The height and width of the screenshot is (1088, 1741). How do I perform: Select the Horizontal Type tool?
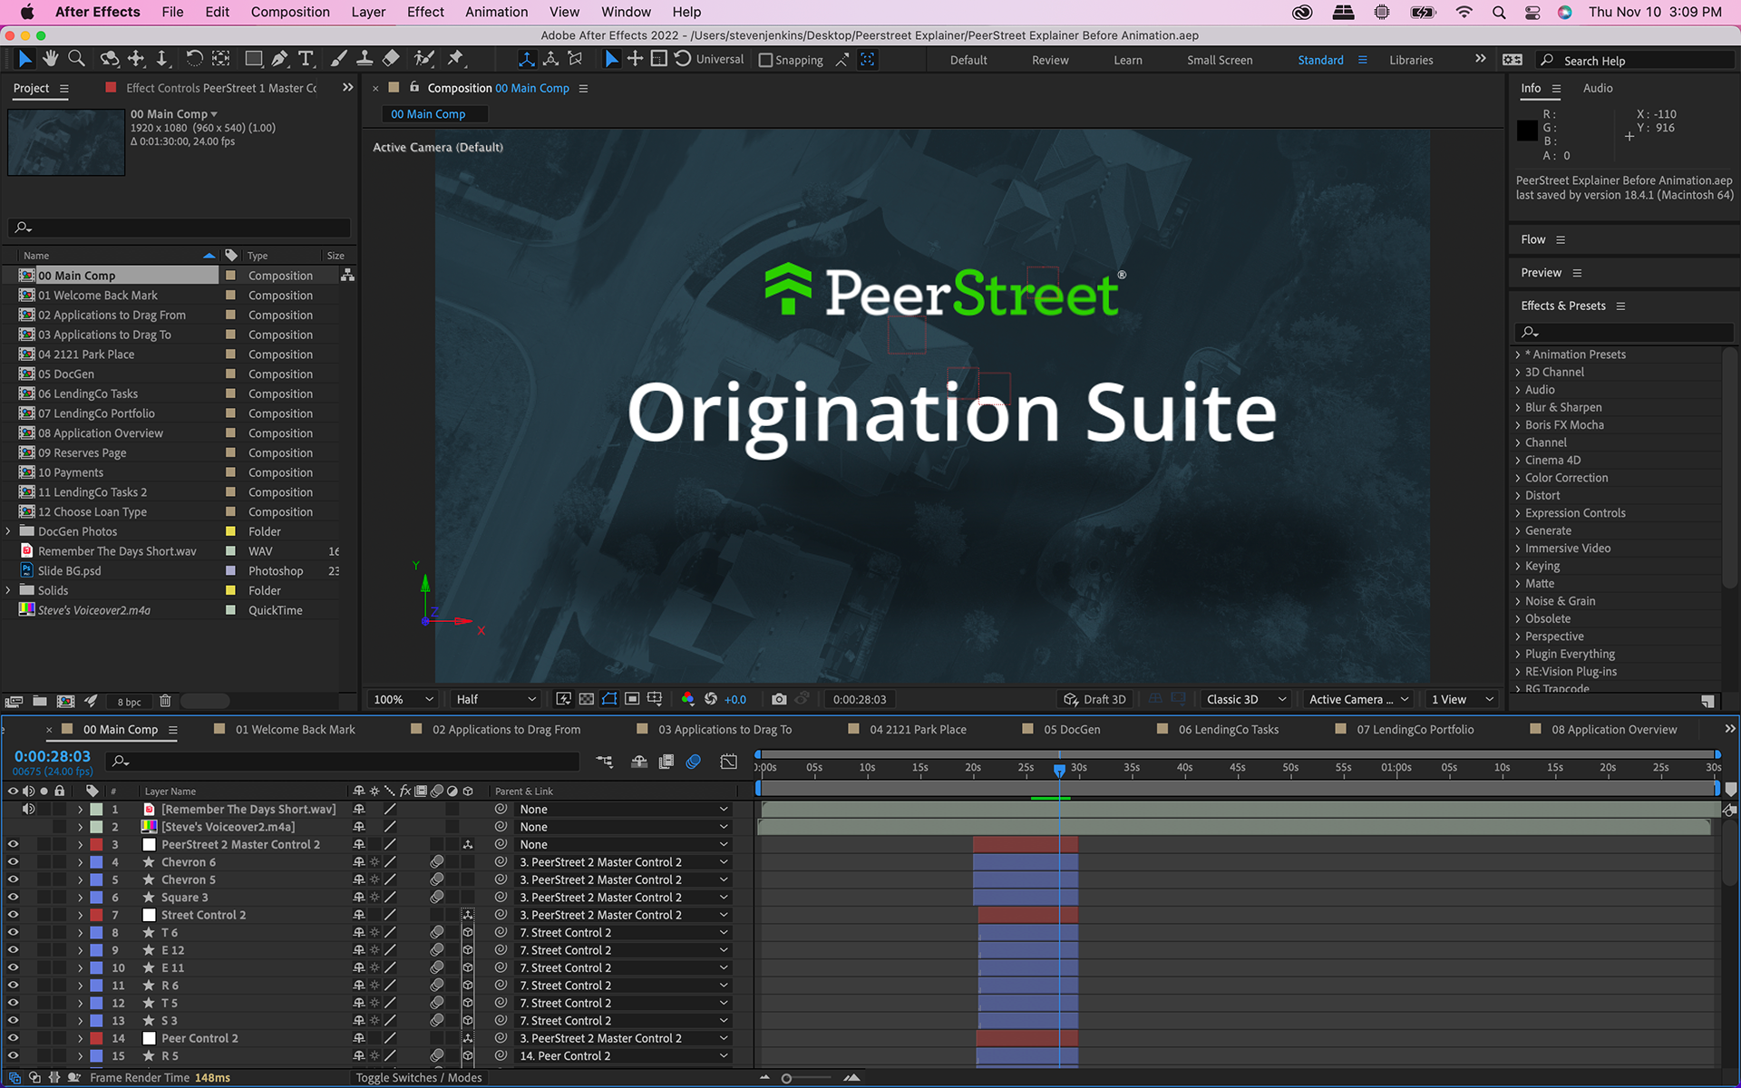(x=306, y=59)
